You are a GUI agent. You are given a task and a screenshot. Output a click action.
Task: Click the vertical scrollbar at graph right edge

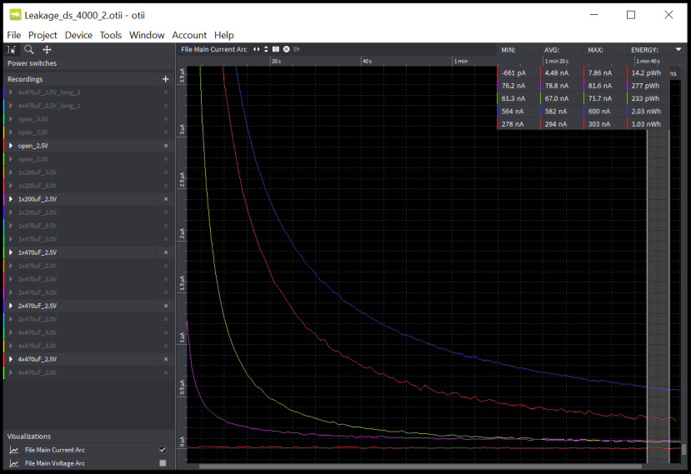pos(684,449)
